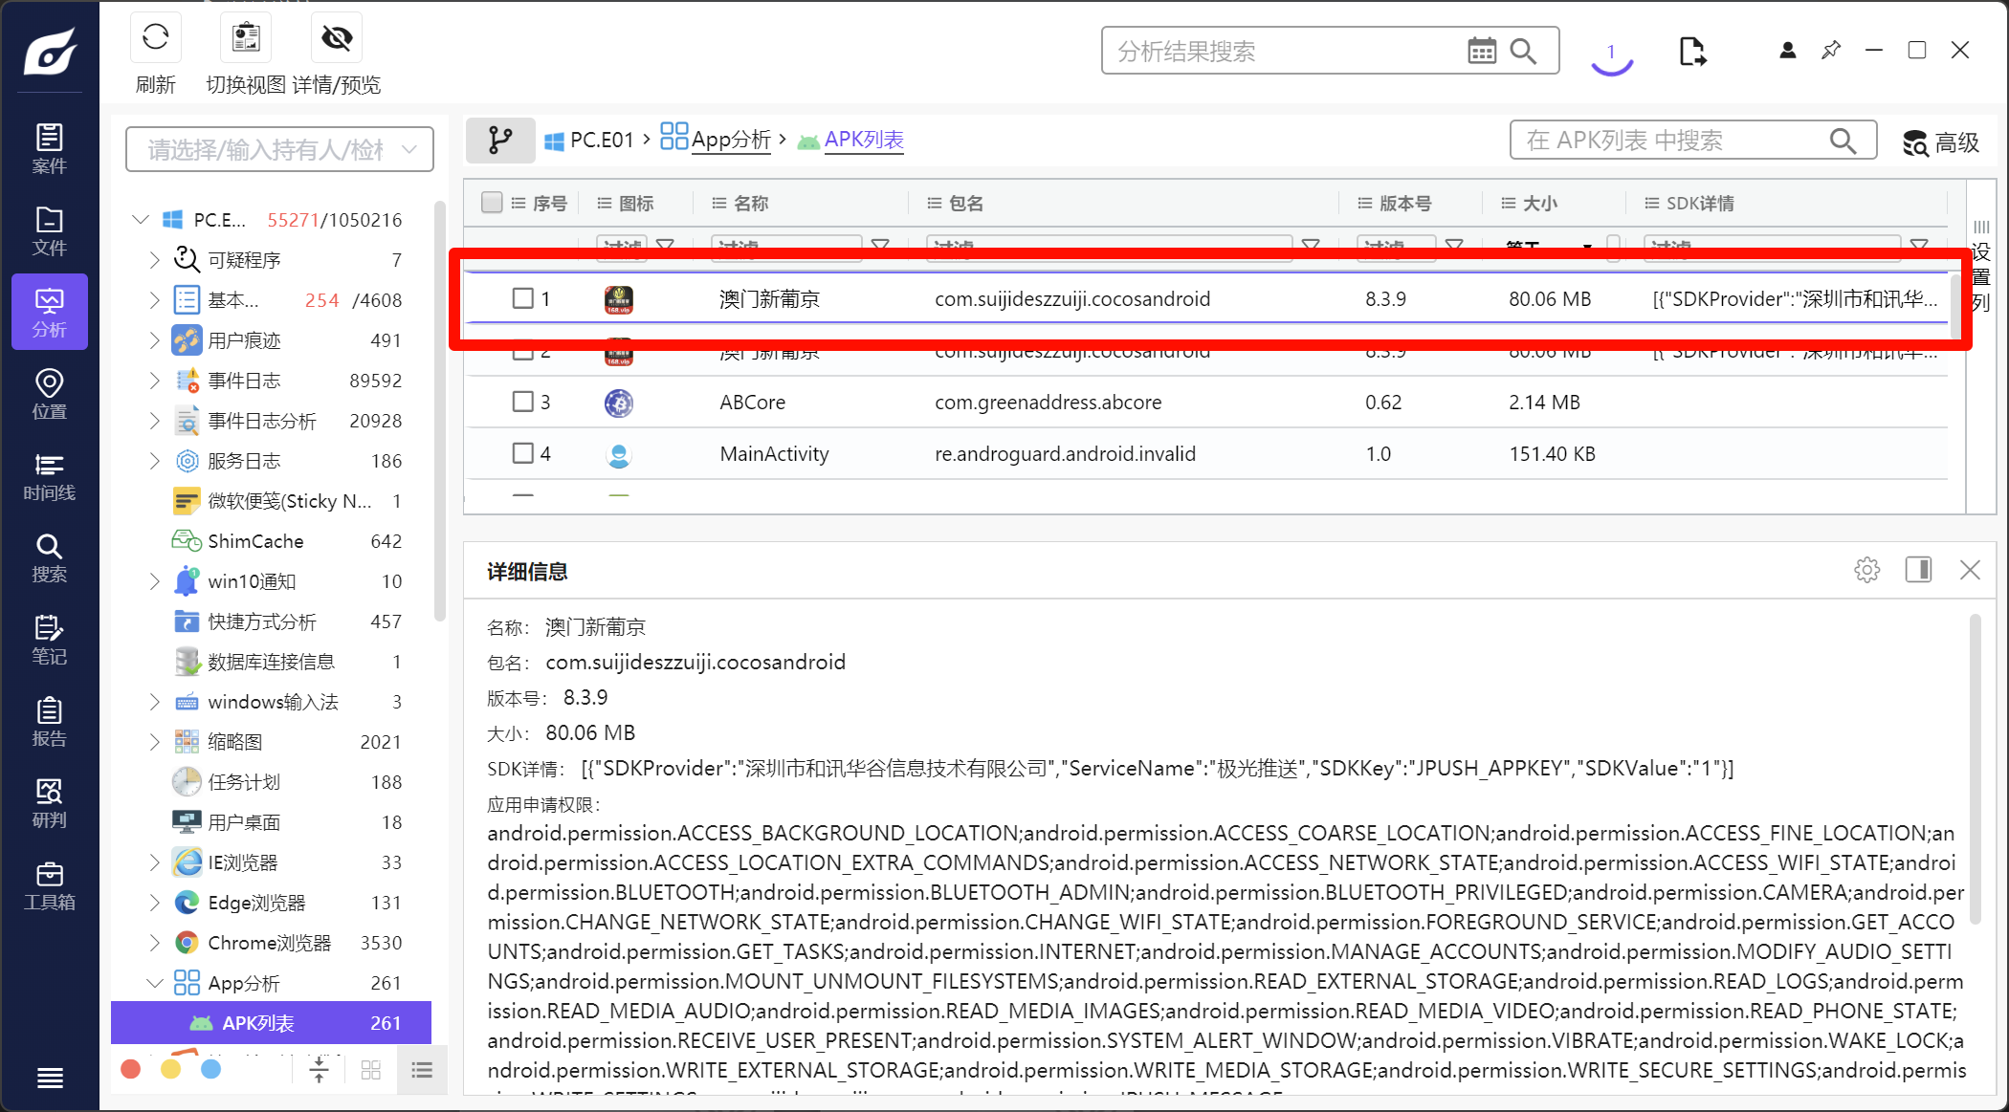
Task: Toggle the select-all checkbox in table header
Action: [492, 203]
